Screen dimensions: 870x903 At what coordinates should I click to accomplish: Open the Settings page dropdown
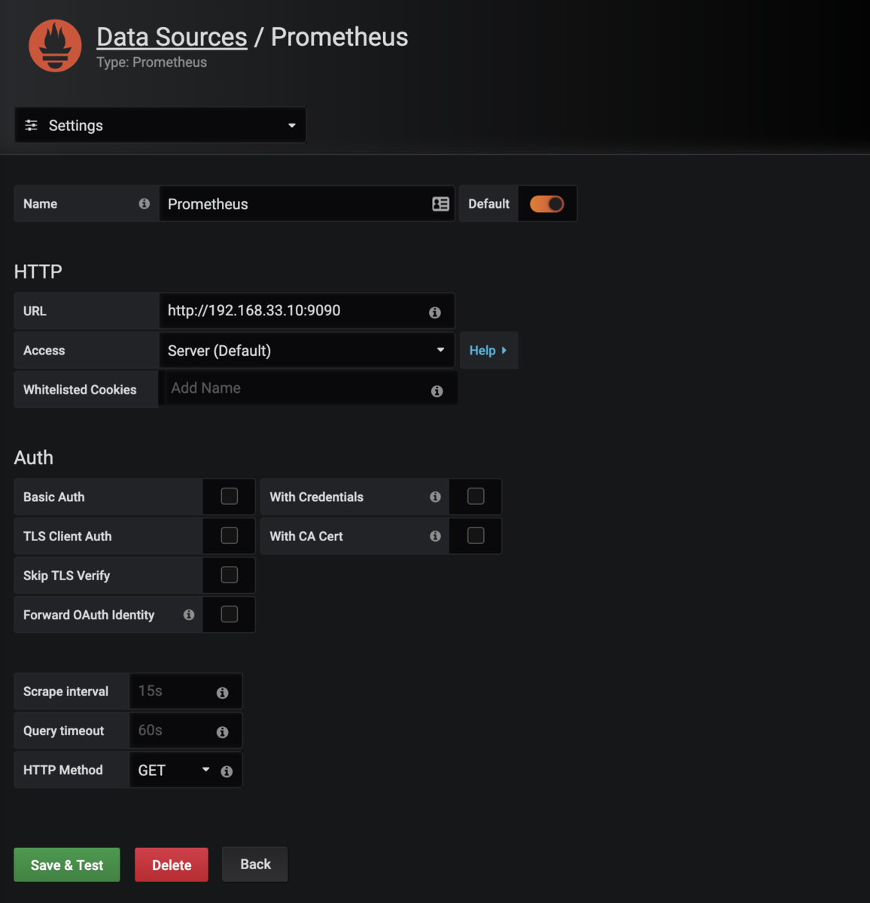[x=160, y=125]
